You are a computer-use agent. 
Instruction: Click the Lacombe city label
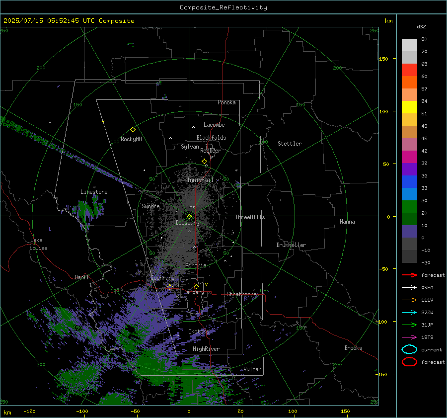(214, 125)
